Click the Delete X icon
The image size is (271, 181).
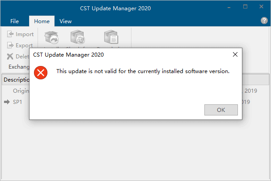10,56
